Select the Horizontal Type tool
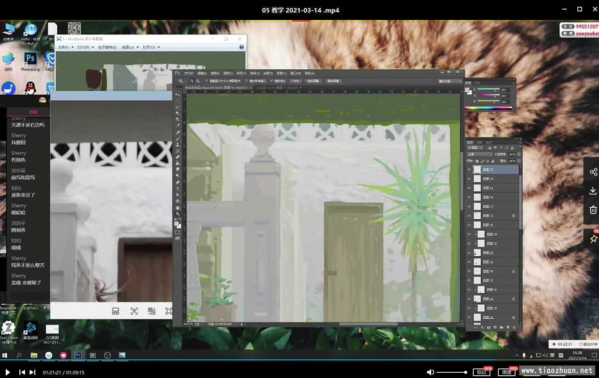 pos(177,189)
